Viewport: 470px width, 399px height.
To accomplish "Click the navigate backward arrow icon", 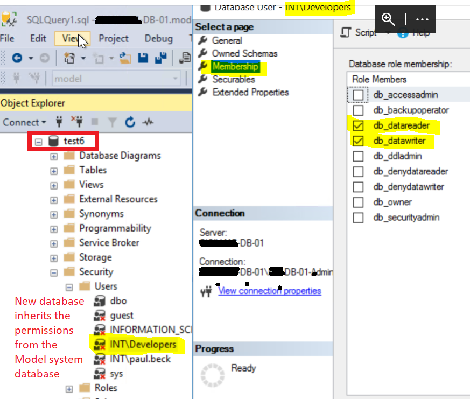I will click(18, 58).
